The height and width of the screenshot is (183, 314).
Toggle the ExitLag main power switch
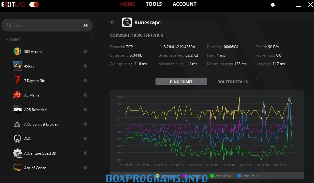click(34, 5)
